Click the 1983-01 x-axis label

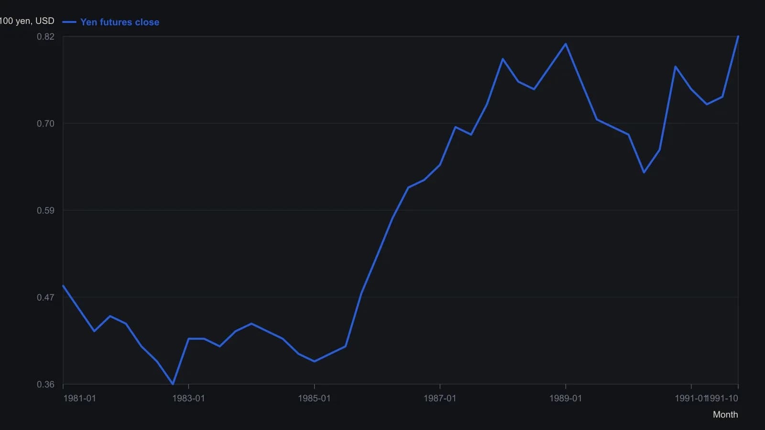click(x=188, y=398)
